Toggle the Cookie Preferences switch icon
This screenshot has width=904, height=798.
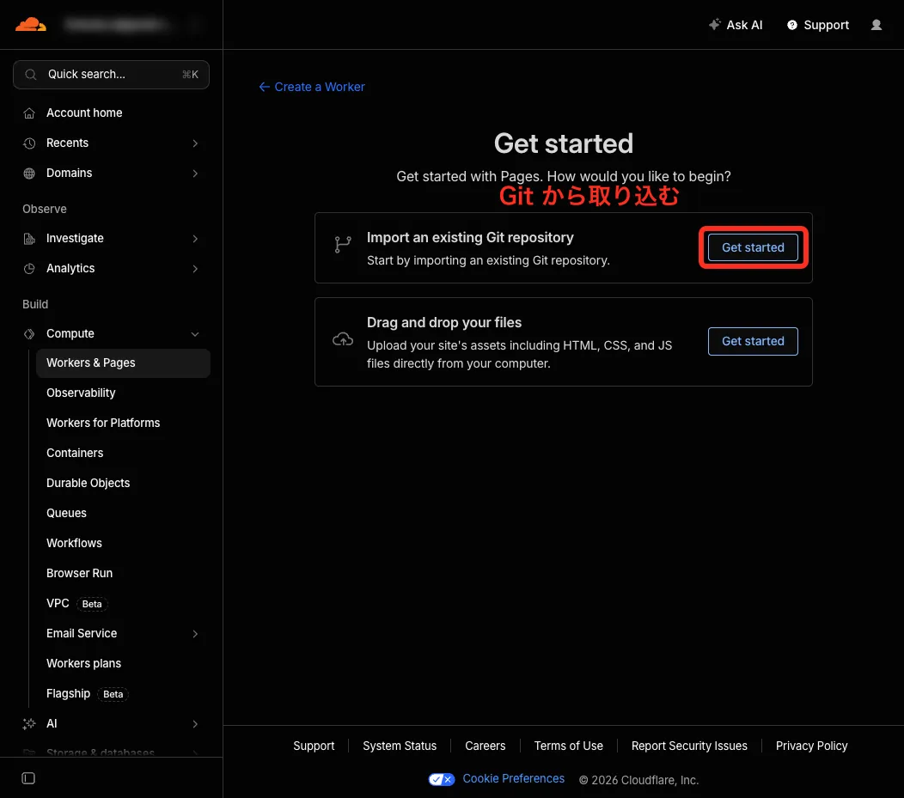(x=442, y=779)
